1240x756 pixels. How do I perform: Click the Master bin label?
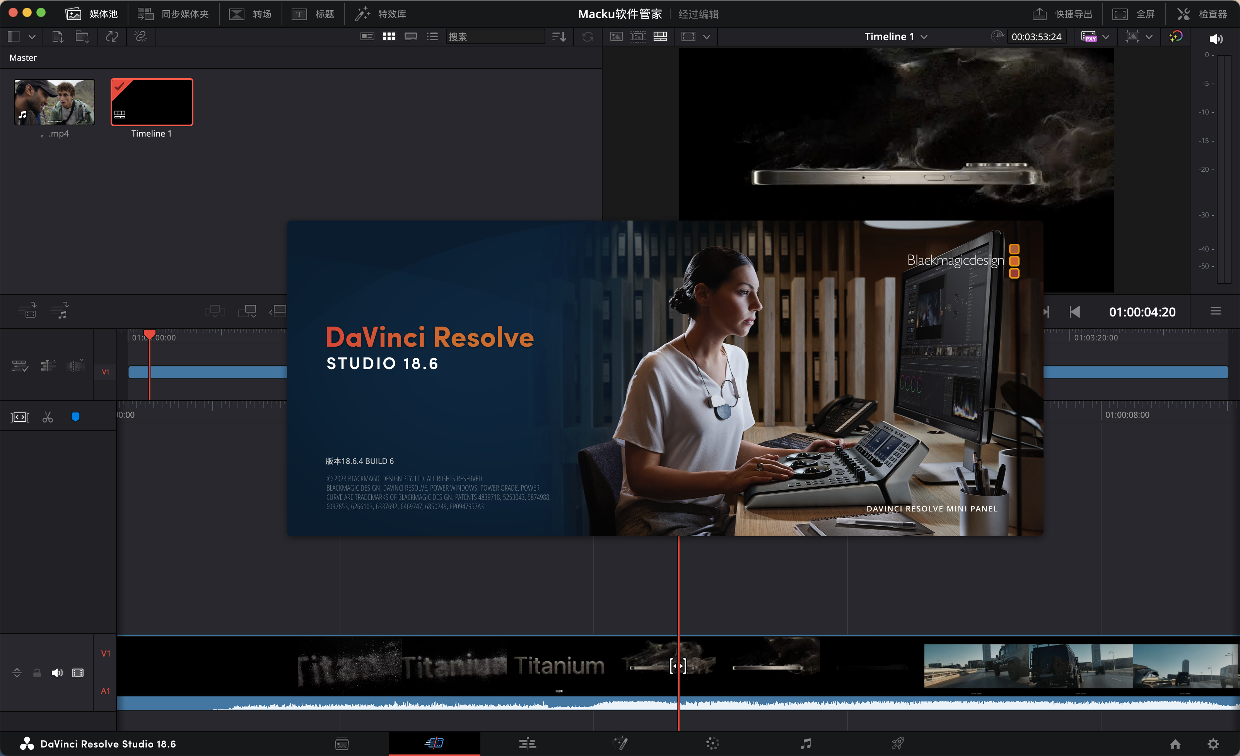(23, 57)
